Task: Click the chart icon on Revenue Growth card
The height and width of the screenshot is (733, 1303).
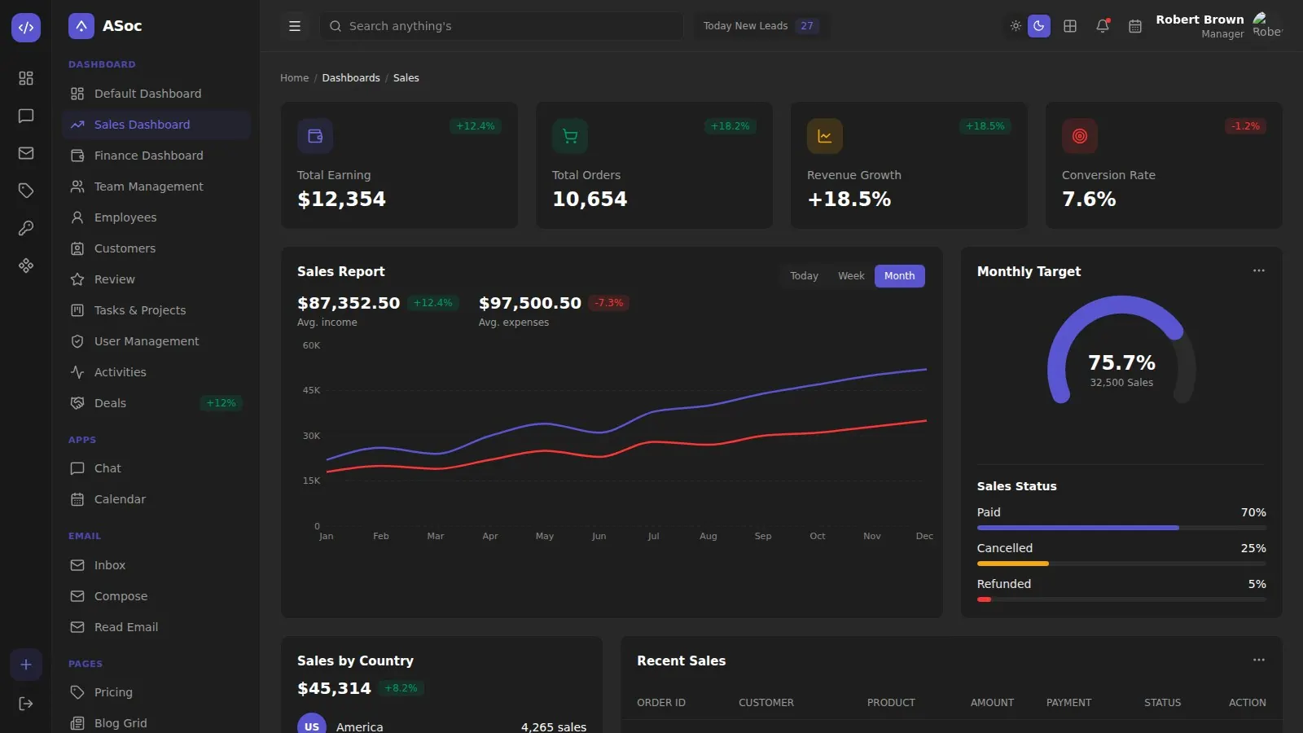Action: (x=825, y=136)
